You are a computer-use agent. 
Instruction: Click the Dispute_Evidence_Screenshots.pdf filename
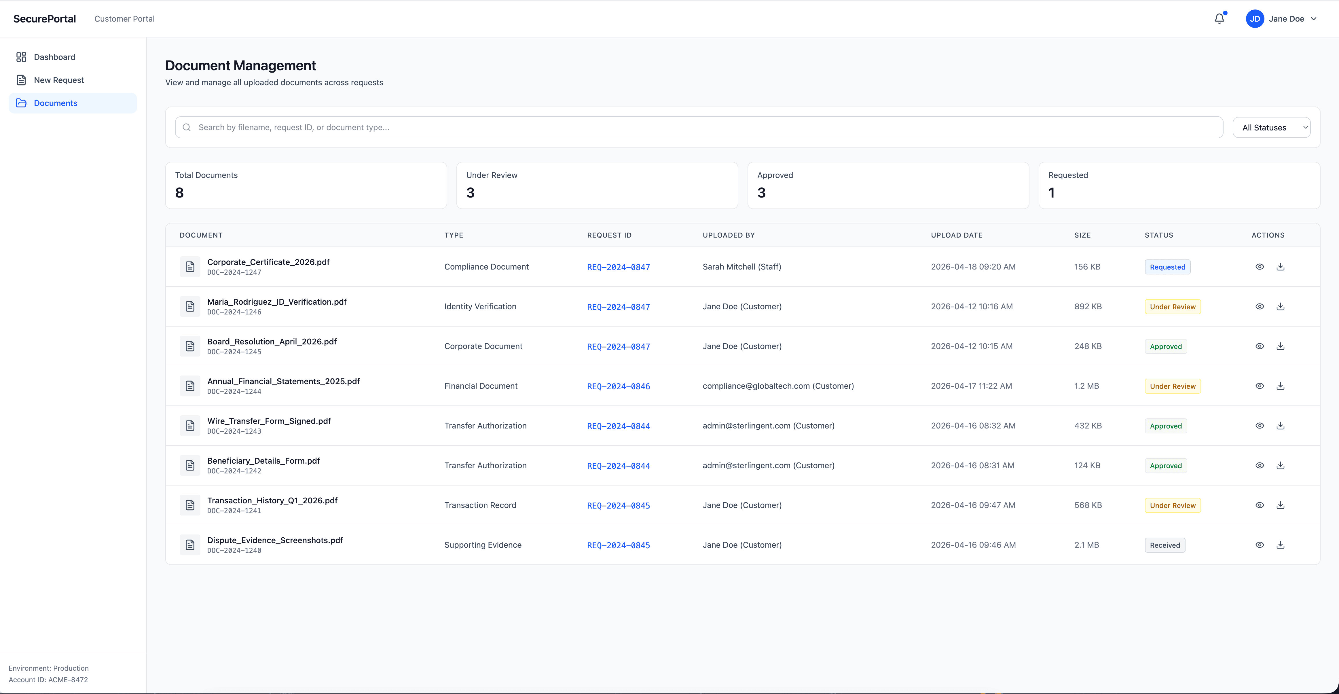pyautogui.click(x=275, y=540)
